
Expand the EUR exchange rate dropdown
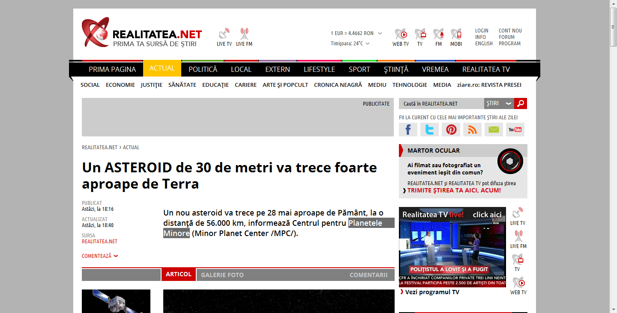click(380, 33)
